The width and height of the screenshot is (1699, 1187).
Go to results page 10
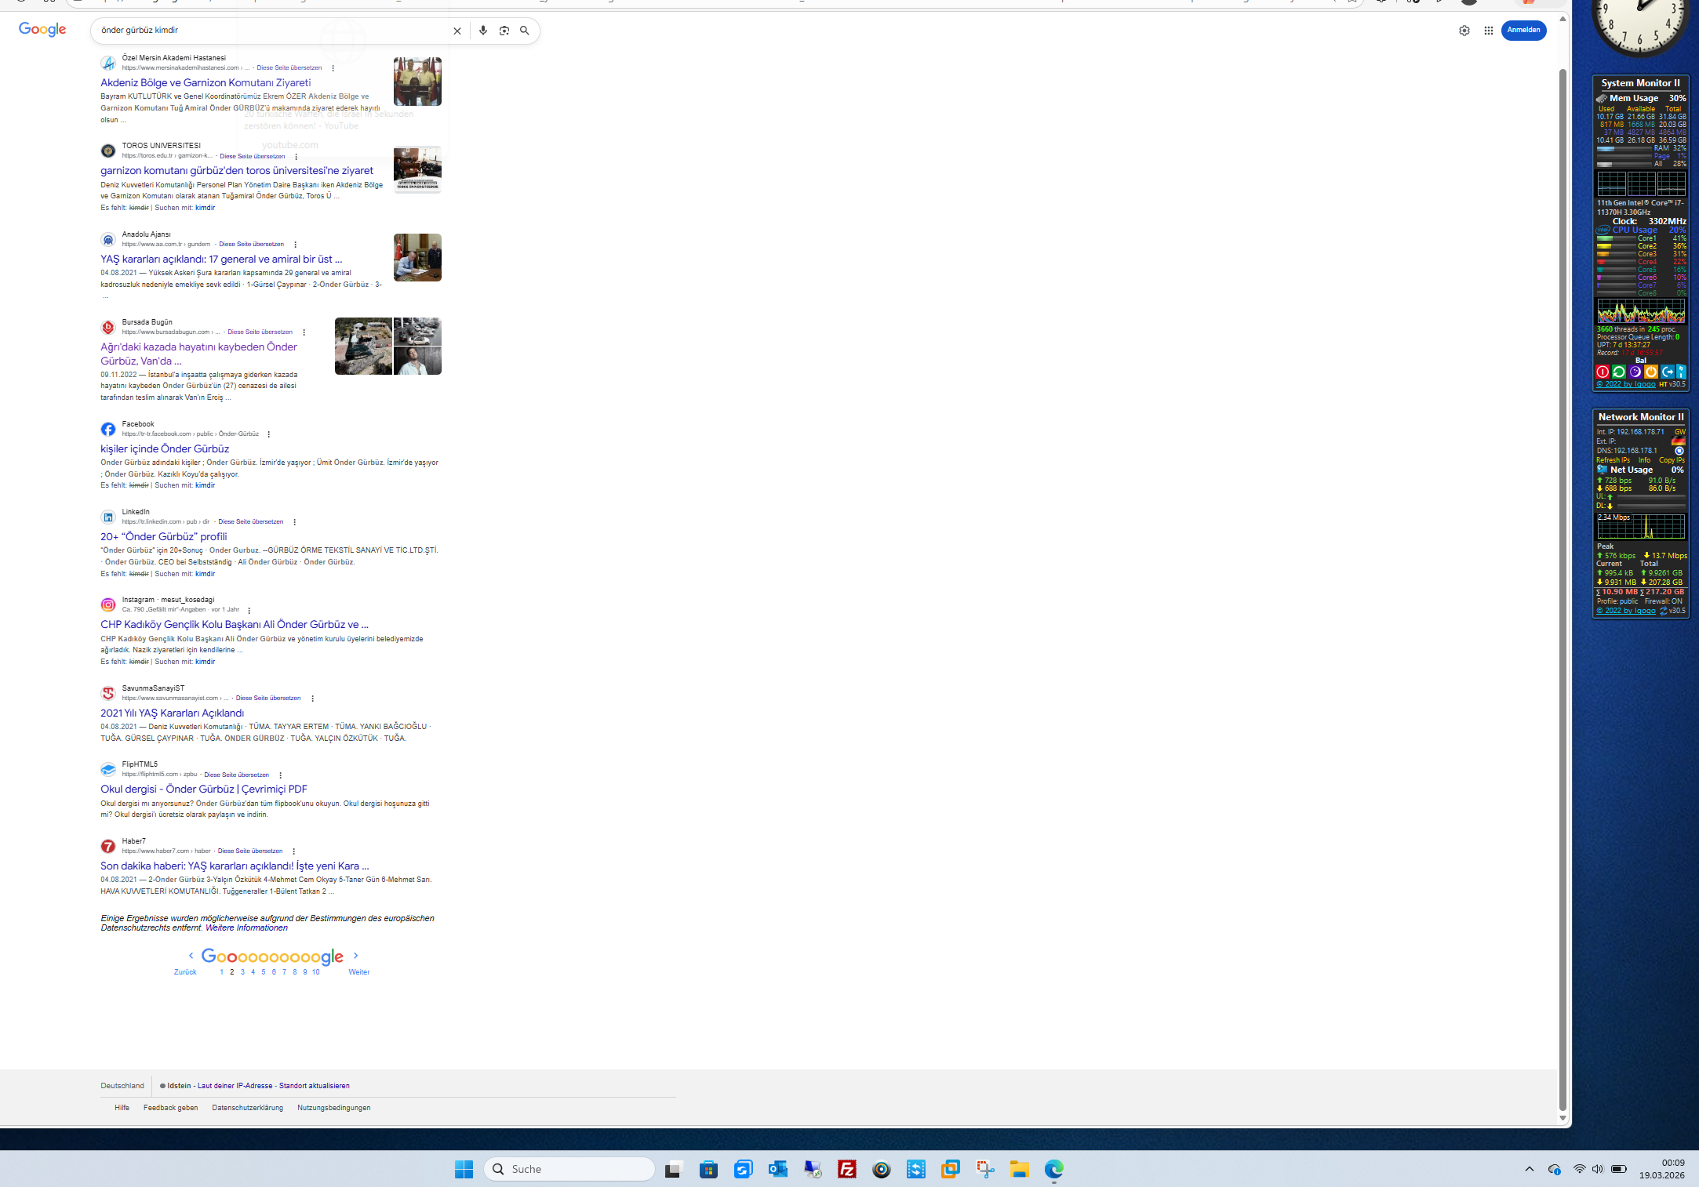315,972
